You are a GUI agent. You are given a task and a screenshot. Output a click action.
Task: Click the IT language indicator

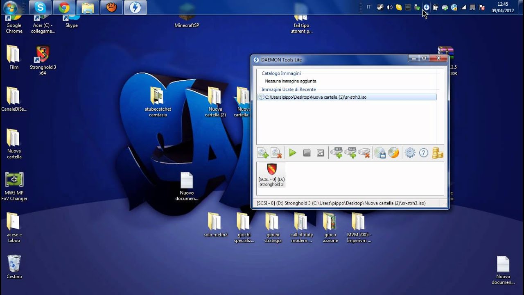[368, 7]
